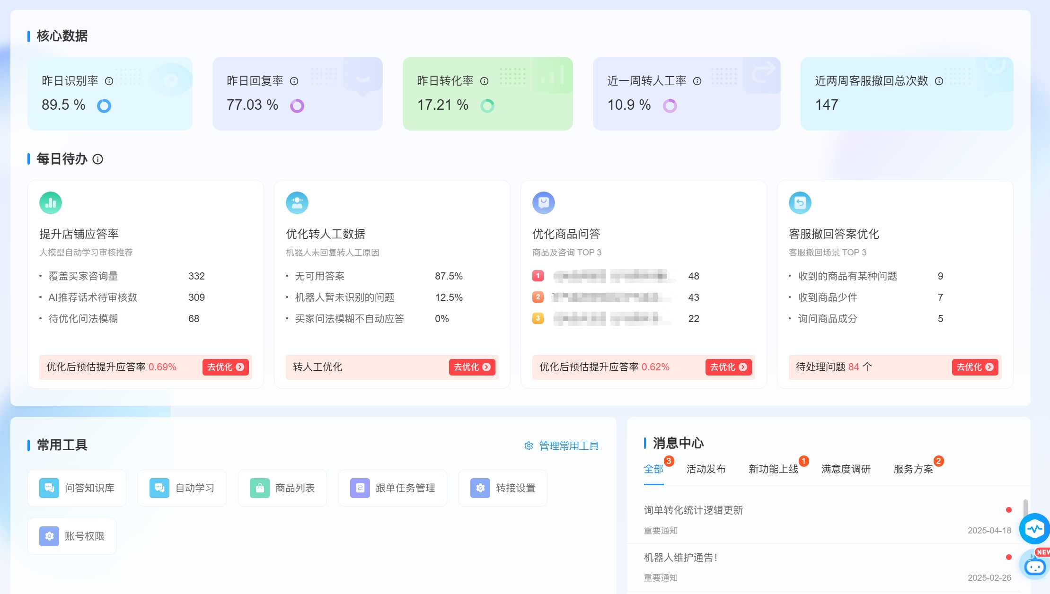Open the 账号权限 tool
Viewport: 1050px width, 594px height.
(x=71, y=536)
